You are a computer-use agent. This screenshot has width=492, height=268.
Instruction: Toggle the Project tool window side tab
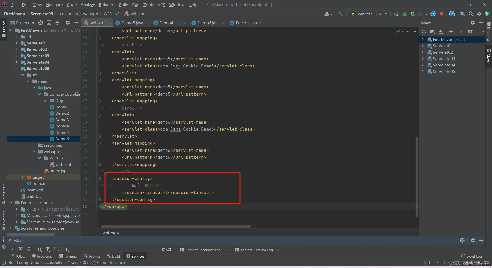pyautogui.click(x=4, y=28)
